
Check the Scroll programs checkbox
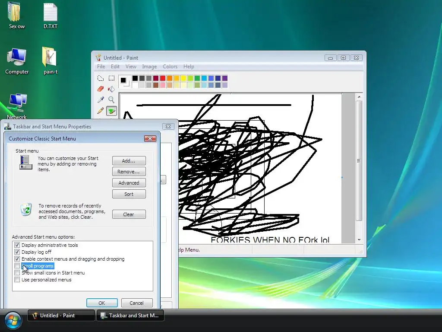coord(17,266)
